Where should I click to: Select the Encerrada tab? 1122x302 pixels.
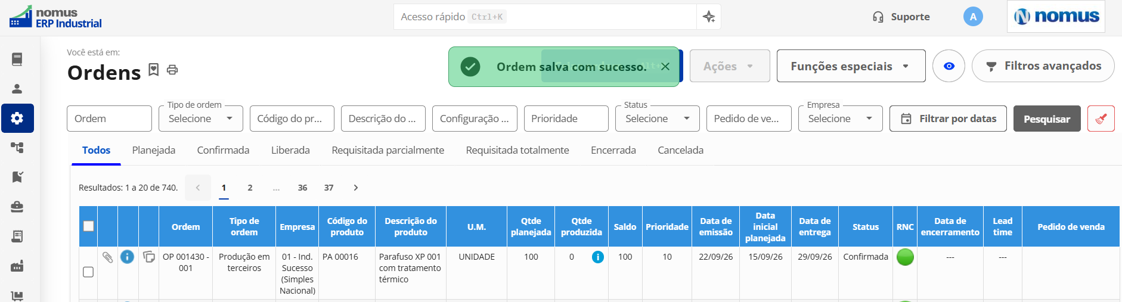click(613, 150)
